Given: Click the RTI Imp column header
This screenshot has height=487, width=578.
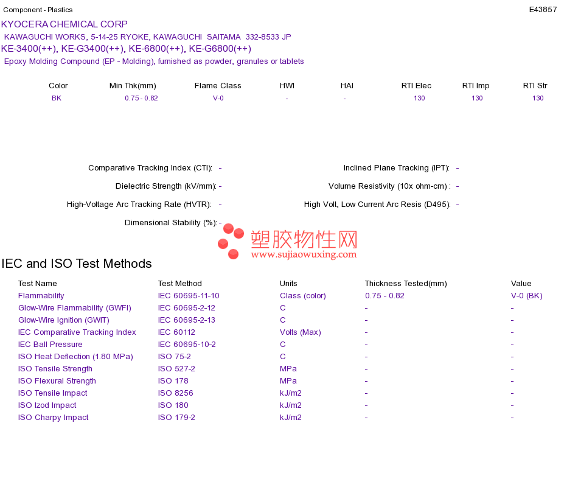Looking at the screenshot, I should click(476, 86).
